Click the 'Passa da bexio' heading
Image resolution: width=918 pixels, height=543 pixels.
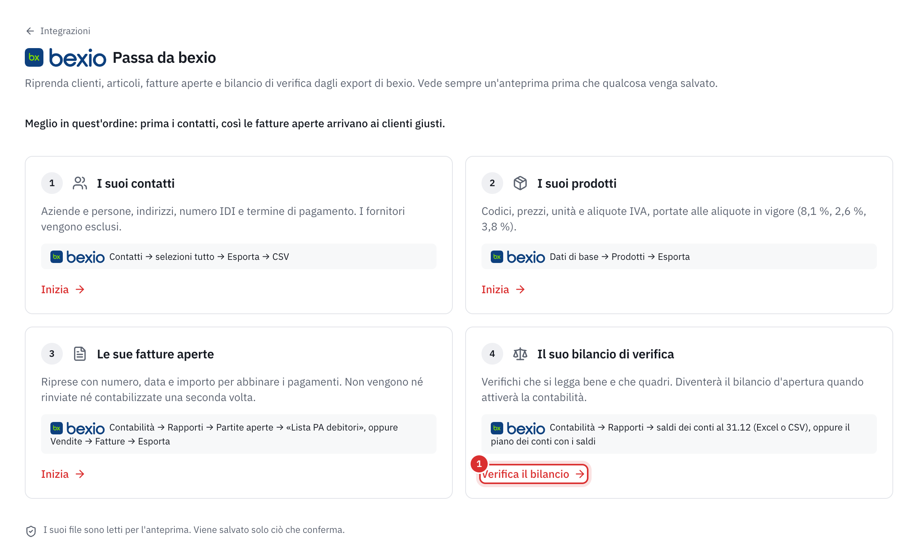click(x=164, y=58)
